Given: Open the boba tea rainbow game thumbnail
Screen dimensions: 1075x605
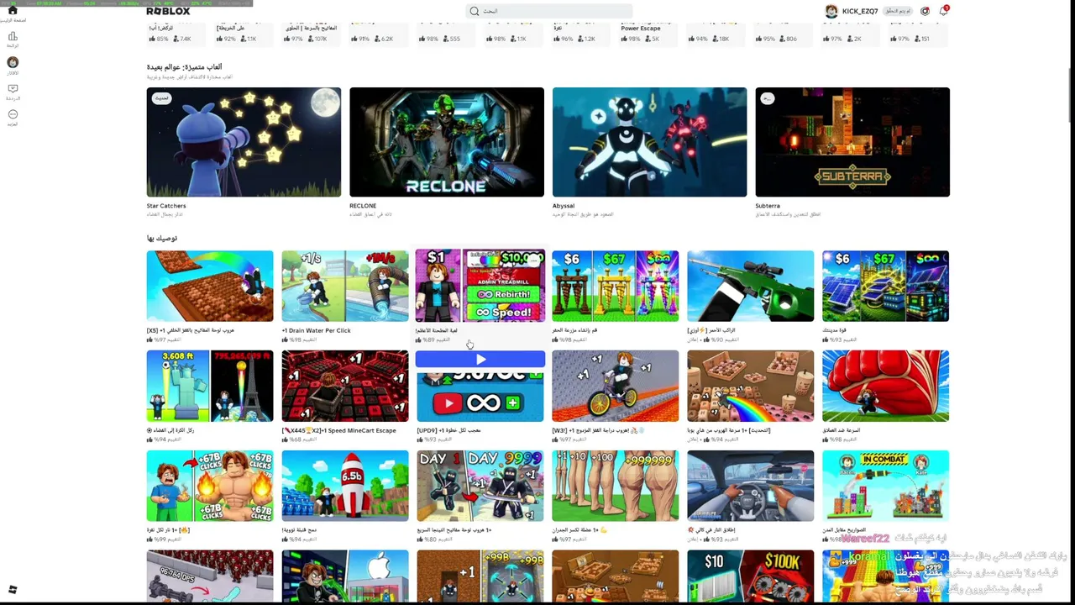Looking at the screenshot, I should pos(751,387).
